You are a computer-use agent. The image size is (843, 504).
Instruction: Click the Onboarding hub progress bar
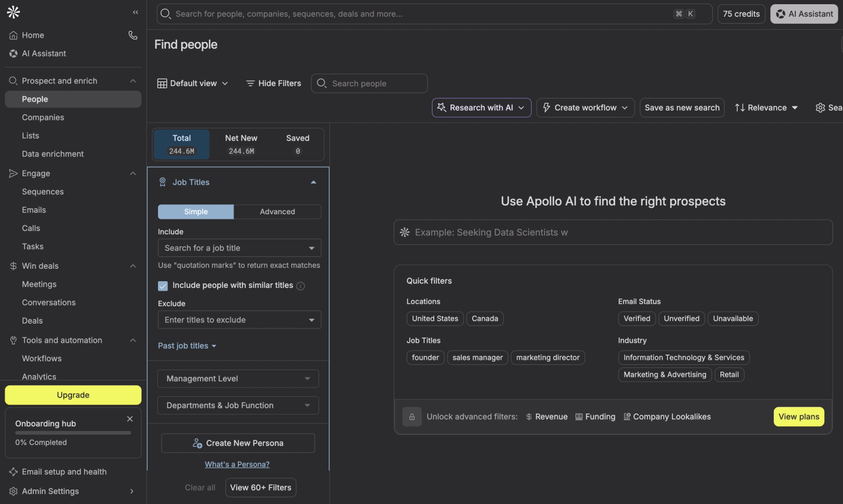(73, 433)
